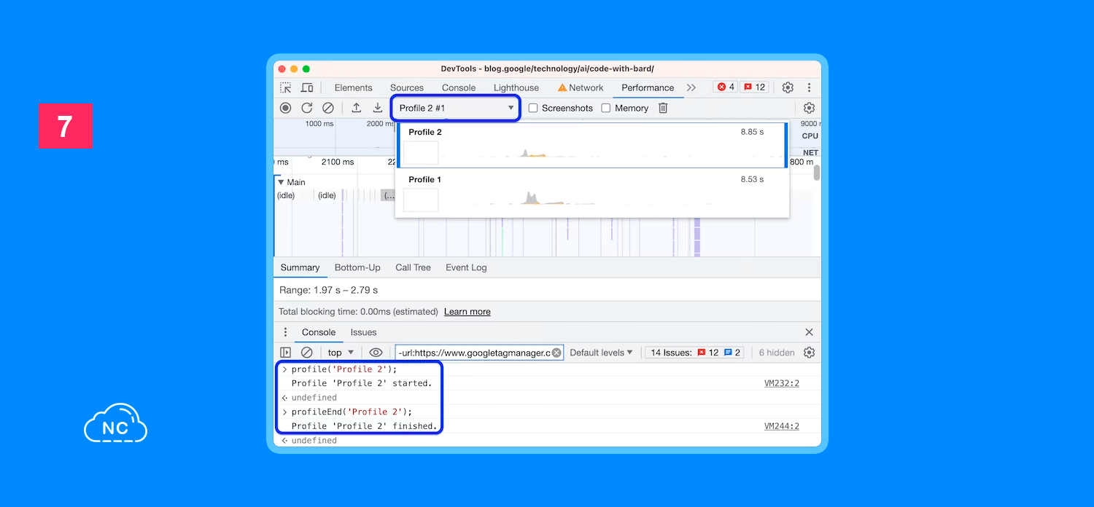Select the Profile 2 recording in the list

click(x=591, y=145)
